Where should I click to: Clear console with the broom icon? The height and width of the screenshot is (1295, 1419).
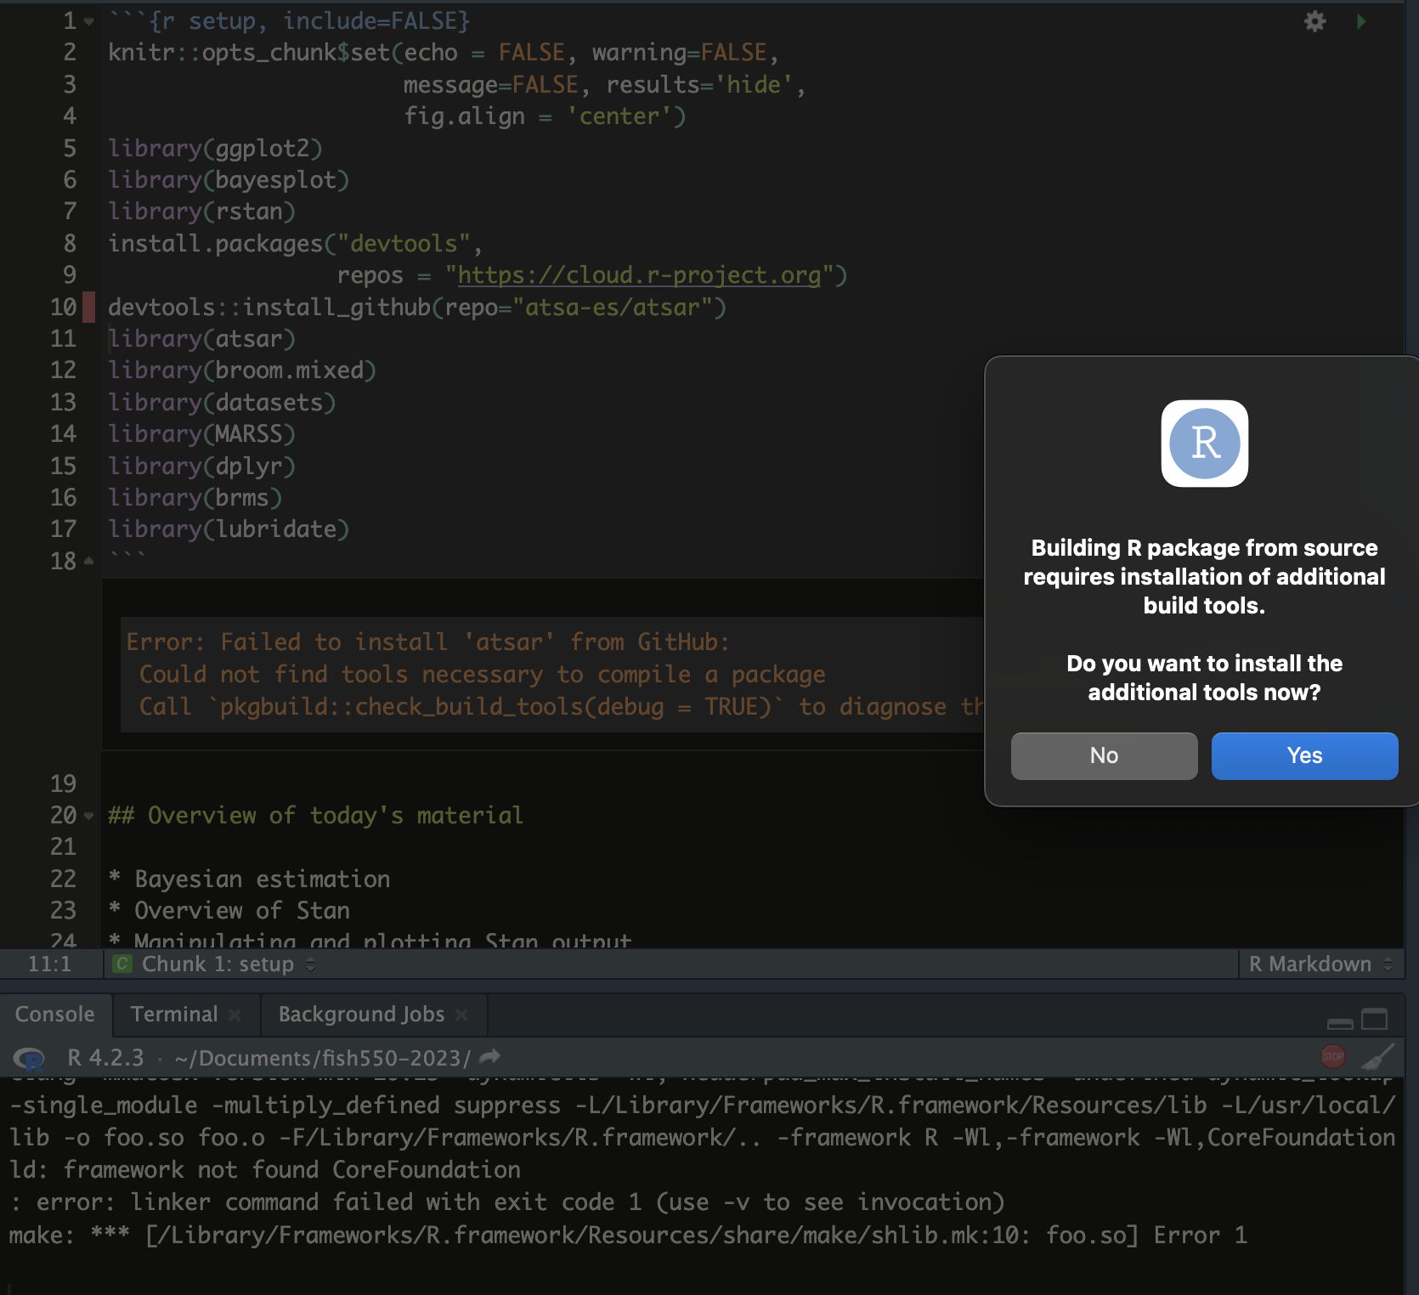click(x=1377, y=1056)
